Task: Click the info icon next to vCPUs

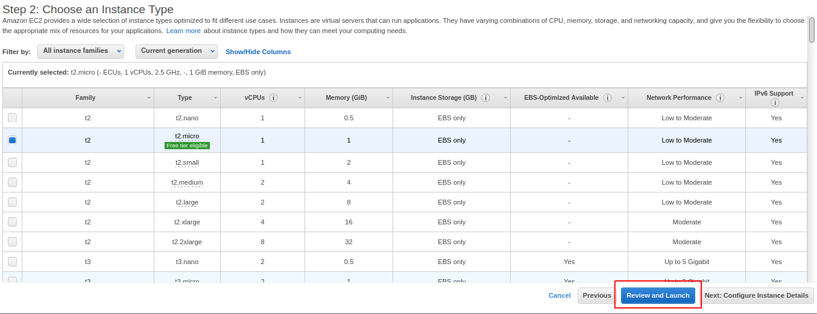Action: [x=273, y=98]
